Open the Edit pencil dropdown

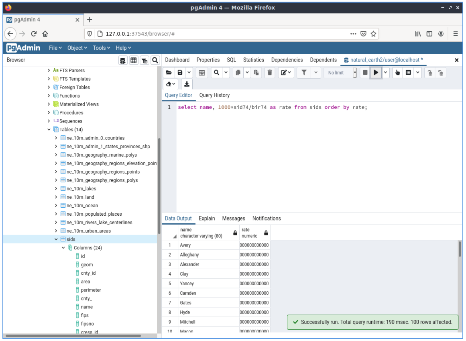pos(286,73)
